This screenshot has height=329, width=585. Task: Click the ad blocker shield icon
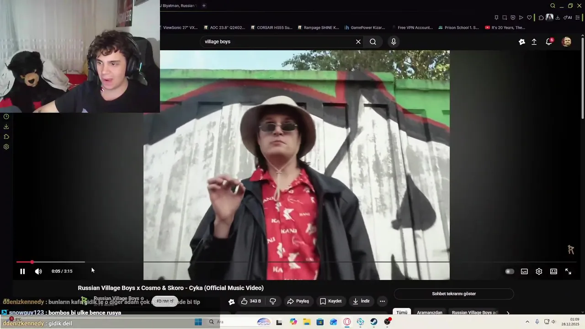(513, 17)
